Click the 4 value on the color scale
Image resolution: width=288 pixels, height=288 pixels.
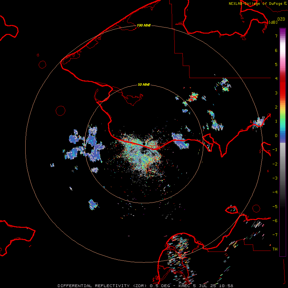click(x=276, y=79)
